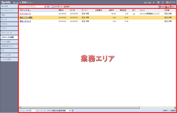Sort by 終了日 column header

click(75, 10)
